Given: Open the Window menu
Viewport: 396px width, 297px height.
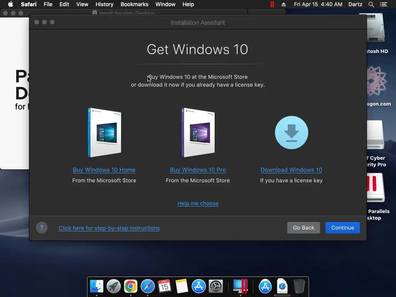Looking at the screenshot, I should 165,4.
